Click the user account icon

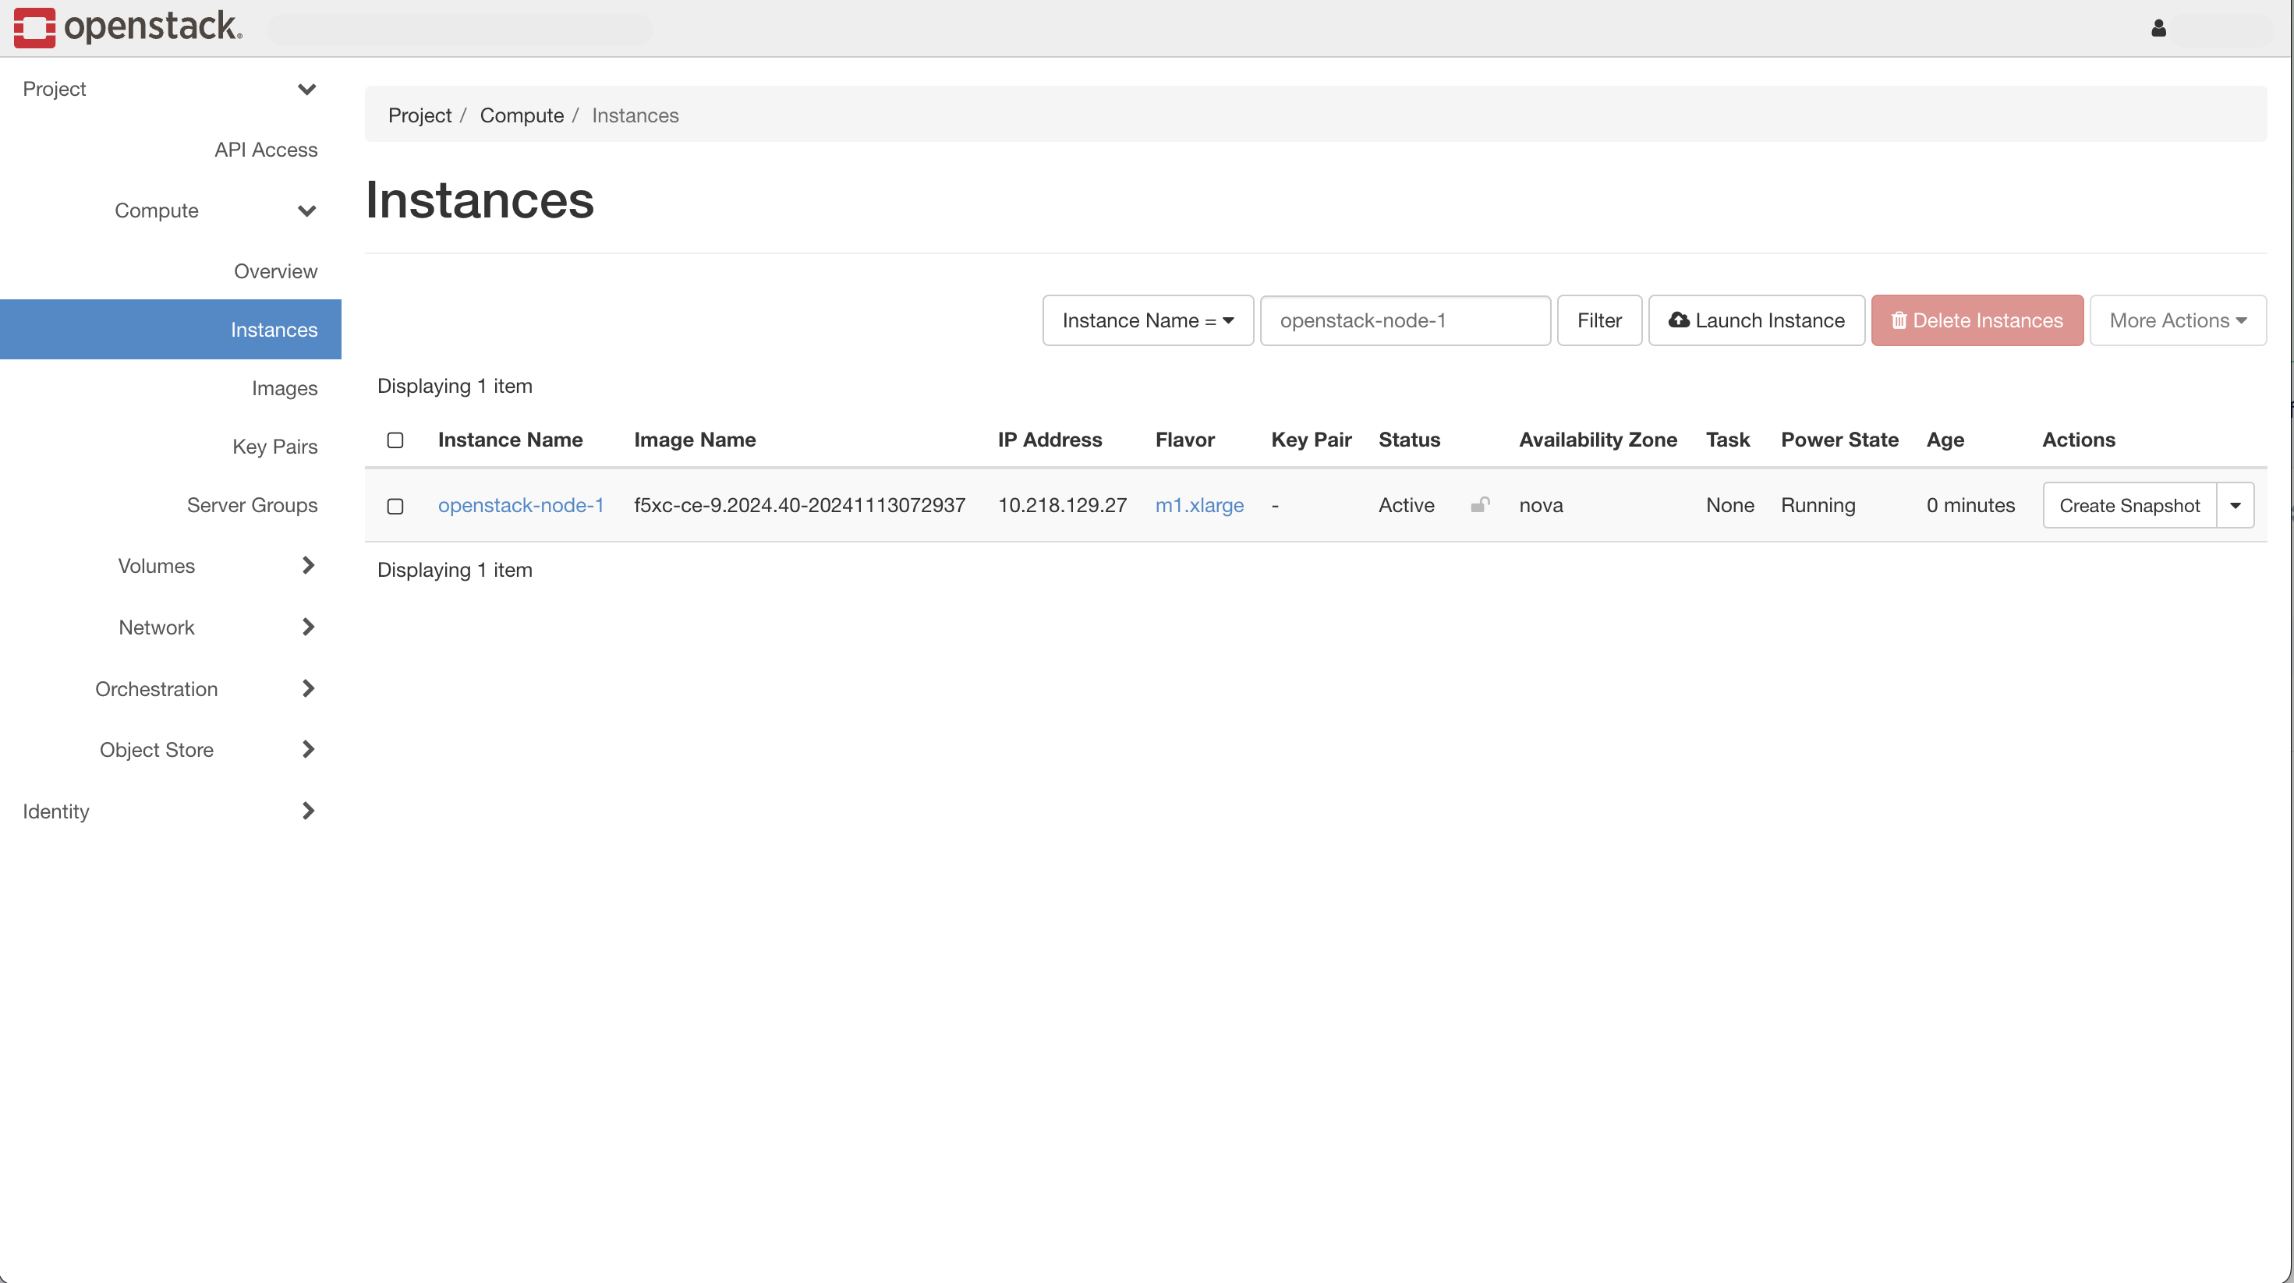(x=2158, y=29)
